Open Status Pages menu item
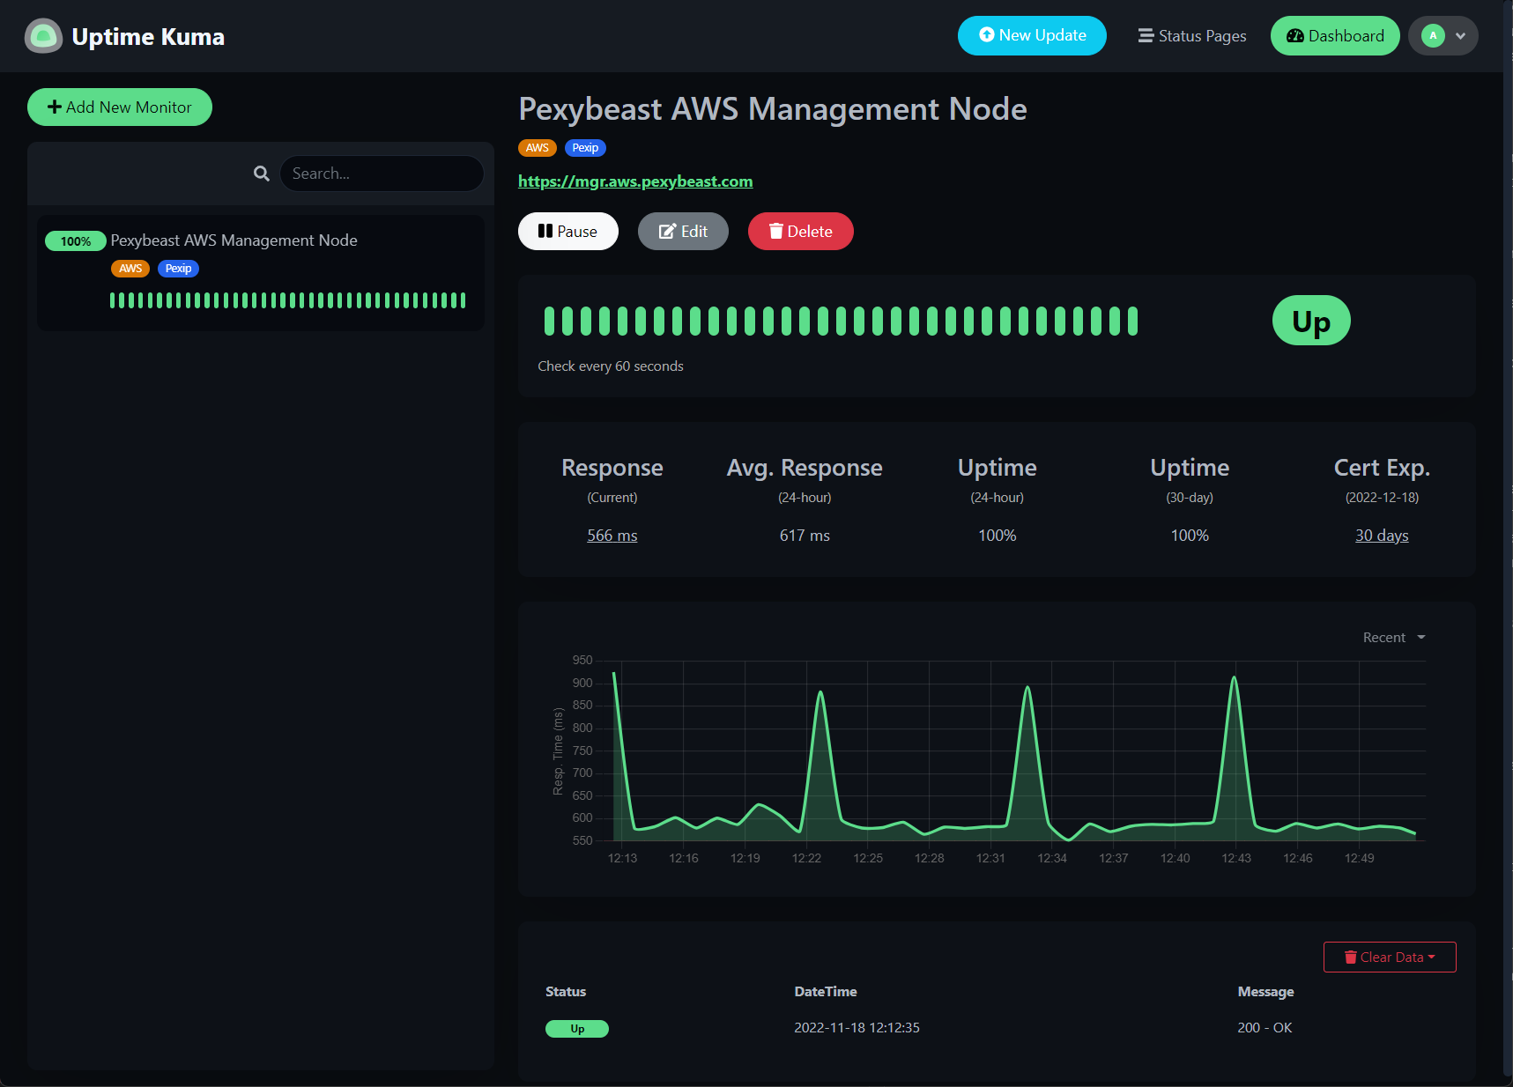 [x=1192, y=36]
